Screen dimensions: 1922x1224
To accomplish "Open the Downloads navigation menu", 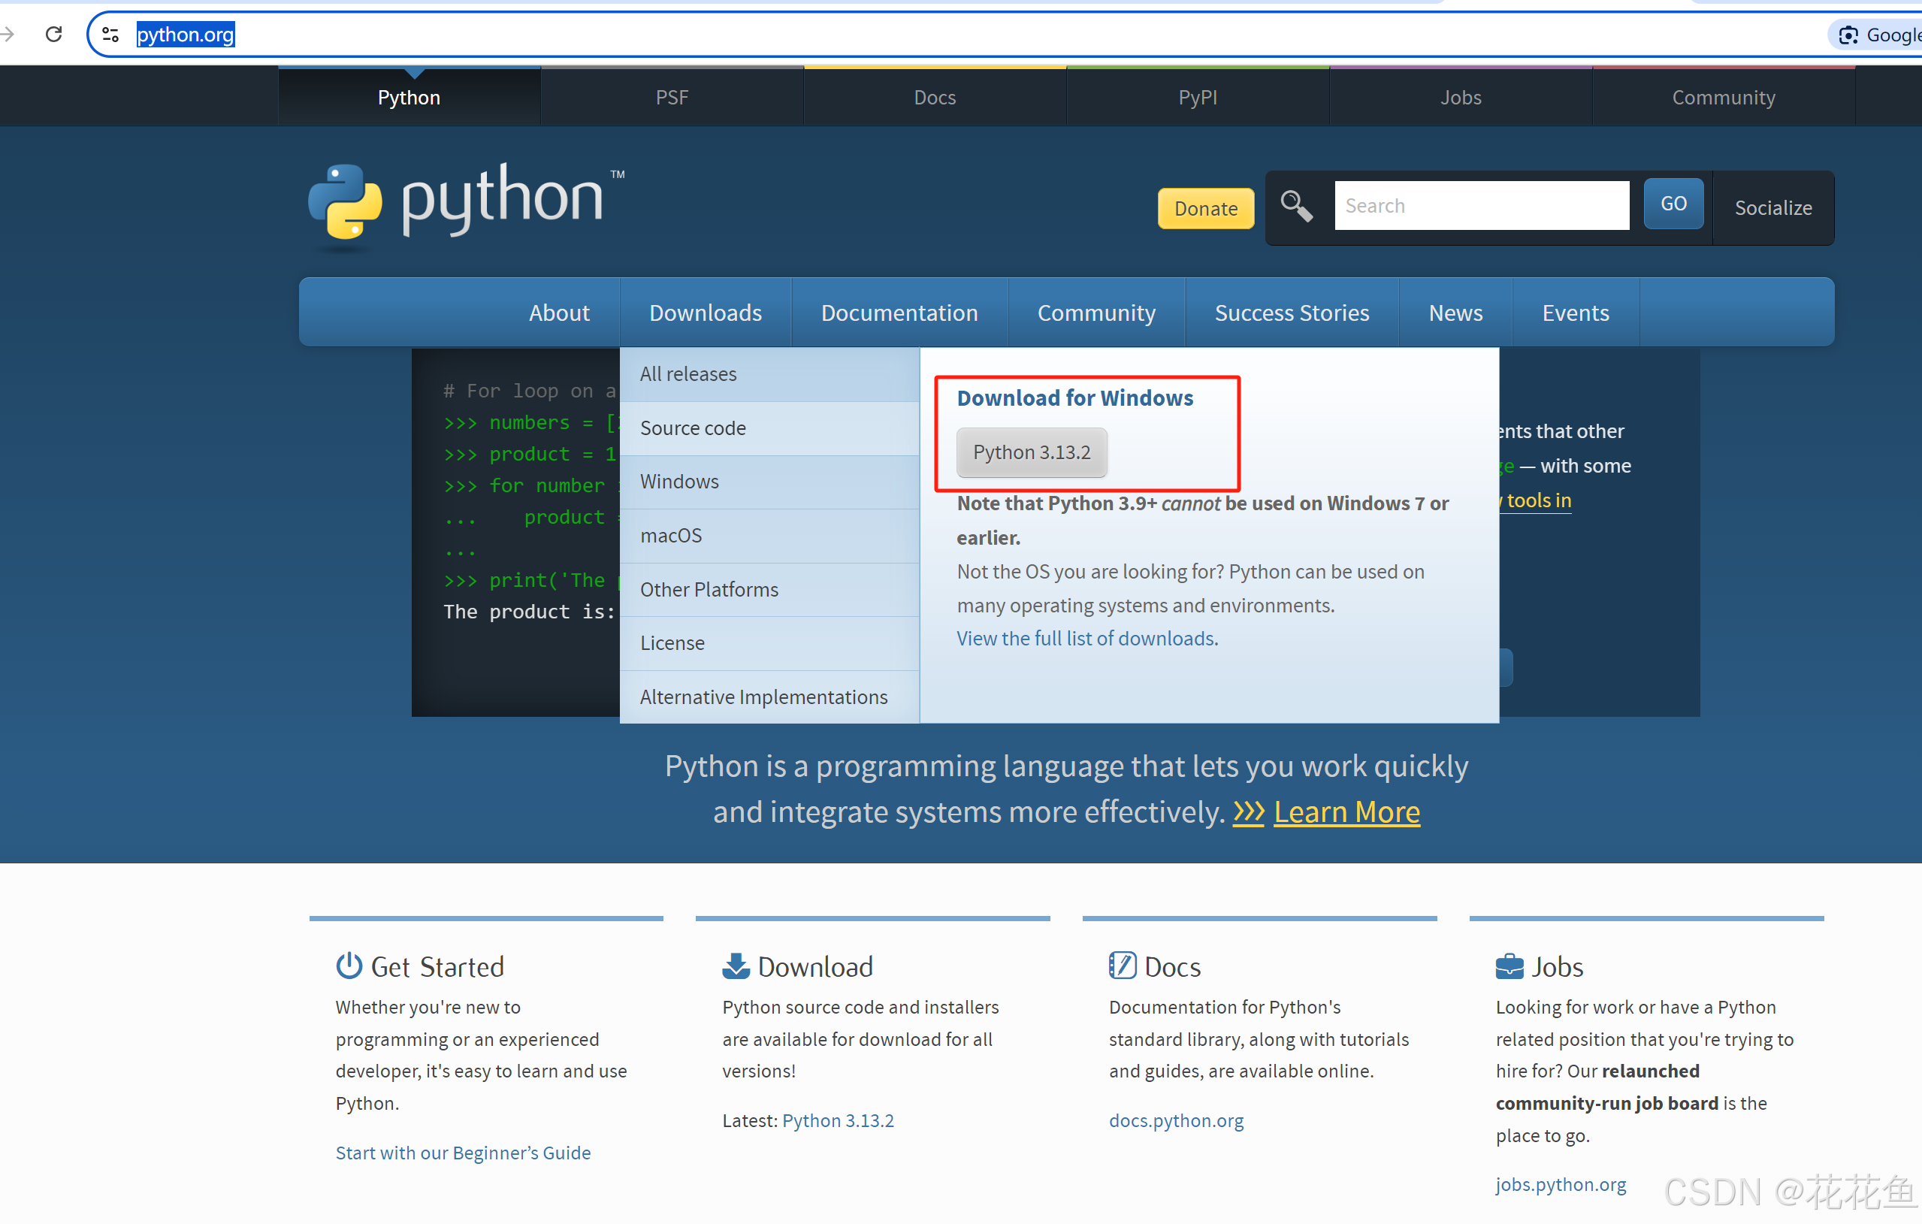I will pyautogui.click(x=705, y=312).
